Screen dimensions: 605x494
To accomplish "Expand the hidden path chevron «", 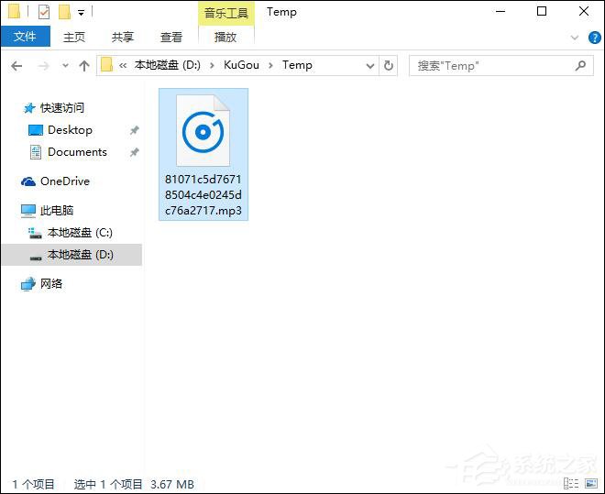I will tap(123, 66).
